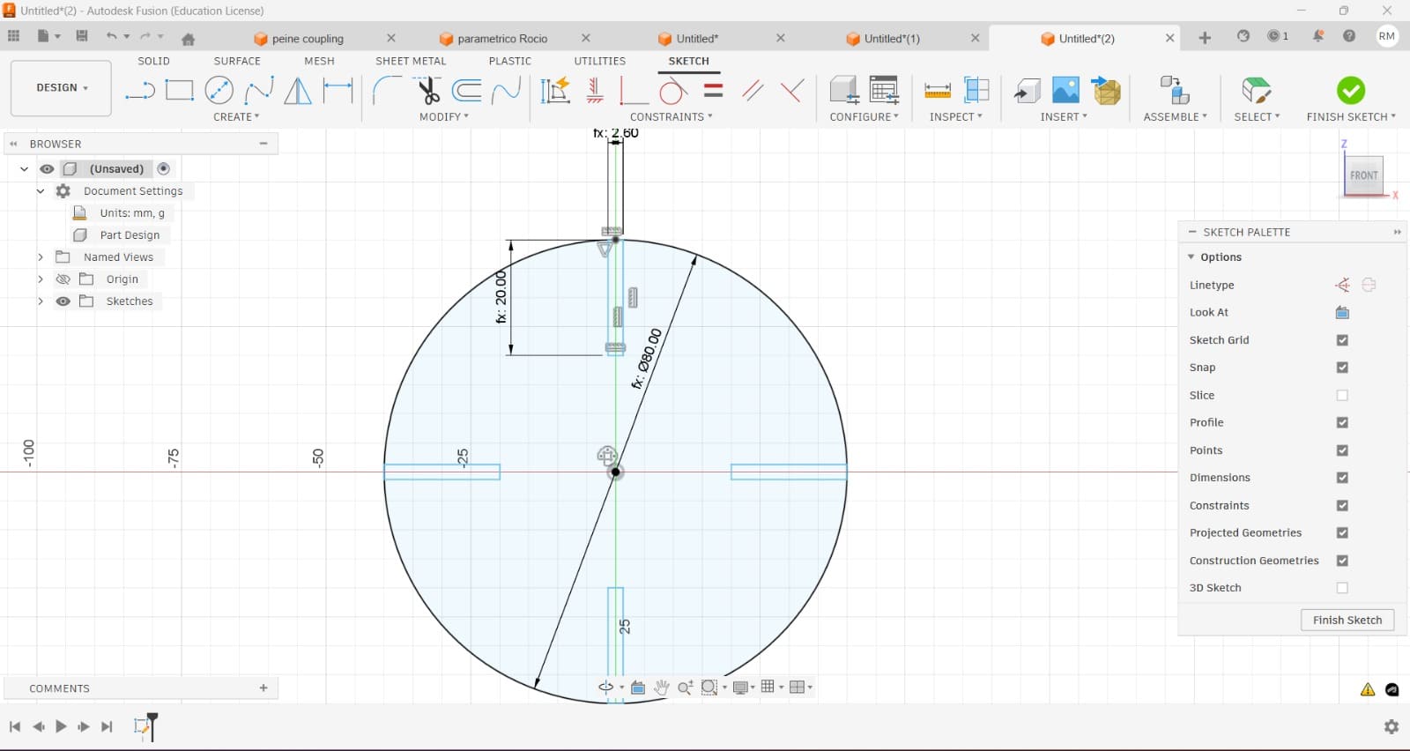Open the ASSEMBLE dropdown menu

[1175, 116]
